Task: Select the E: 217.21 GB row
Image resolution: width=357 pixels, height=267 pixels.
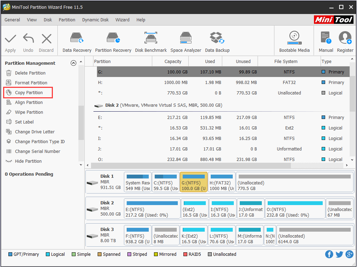Action: pos(223,118)
